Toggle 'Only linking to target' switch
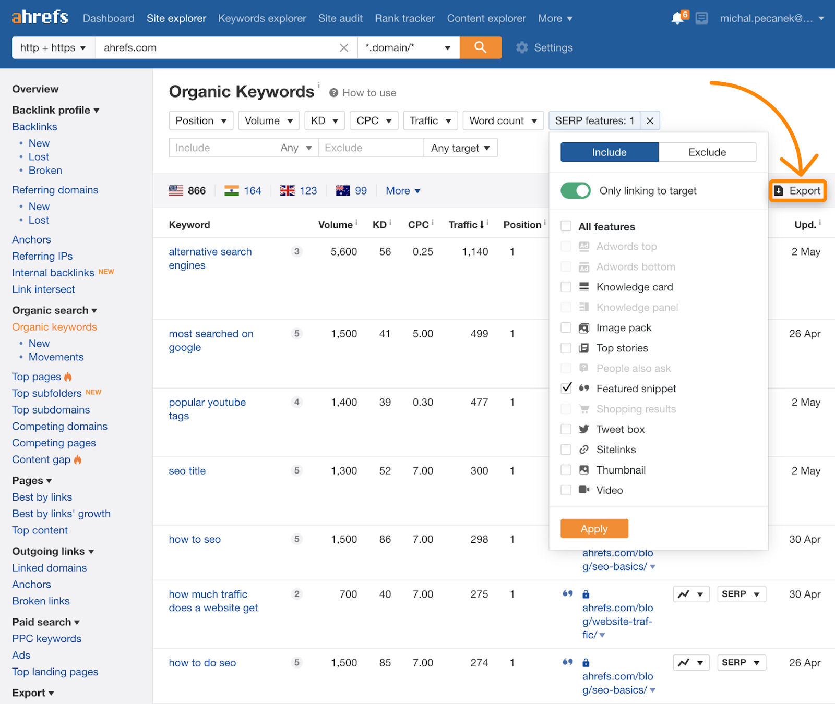 click(575, 190)
